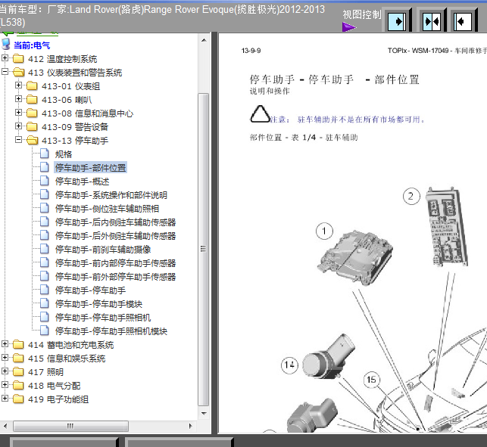The width and height of the screenshot is (487, 447).
Task: Click the tree panel vertical scrollbar thumb
Action: [204, 249]
